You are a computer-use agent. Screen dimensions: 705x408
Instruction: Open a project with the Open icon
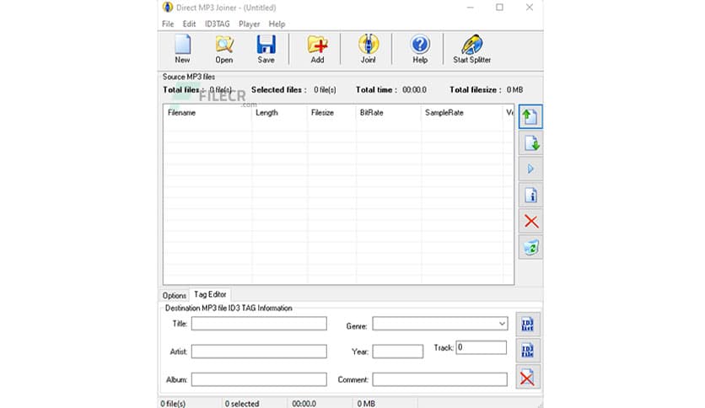point(224,49)
